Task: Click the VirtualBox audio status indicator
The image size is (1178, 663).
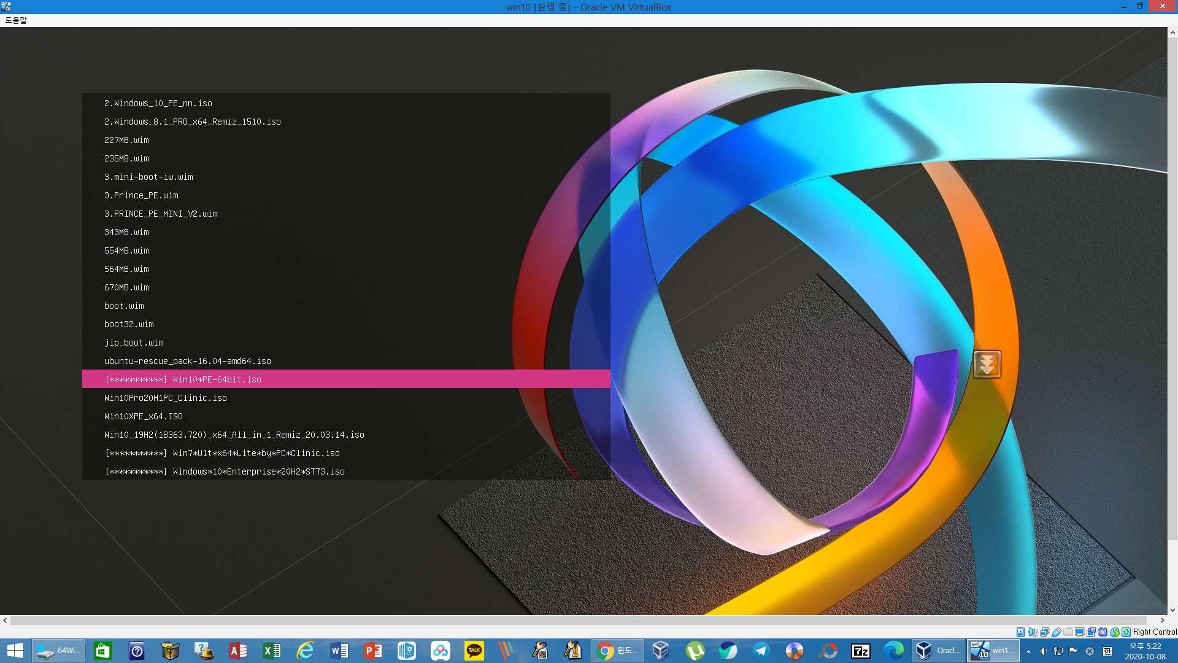Action: [x=1033, y=632]
